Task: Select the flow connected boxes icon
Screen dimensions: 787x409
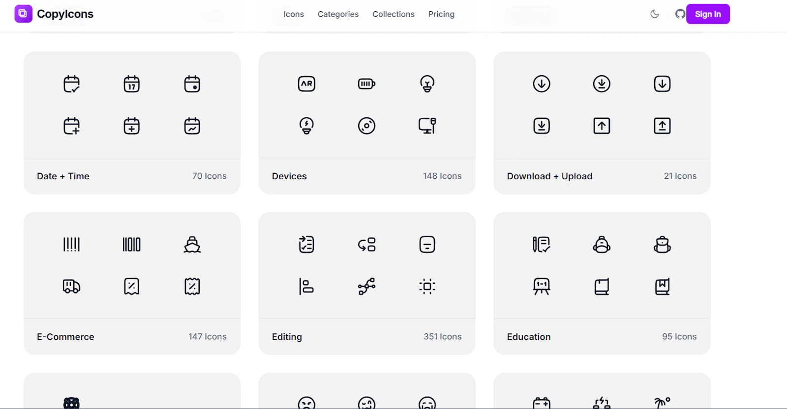Action: (367, 245)
